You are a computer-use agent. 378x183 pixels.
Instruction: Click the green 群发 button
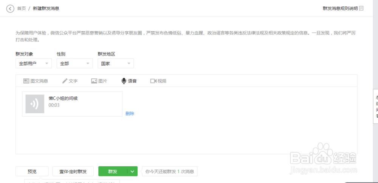(113, 171)
